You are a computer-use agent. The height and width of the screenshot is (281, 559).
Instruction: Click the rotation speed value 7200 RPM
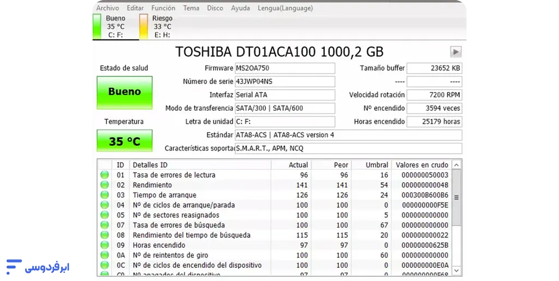click(434, 95)
